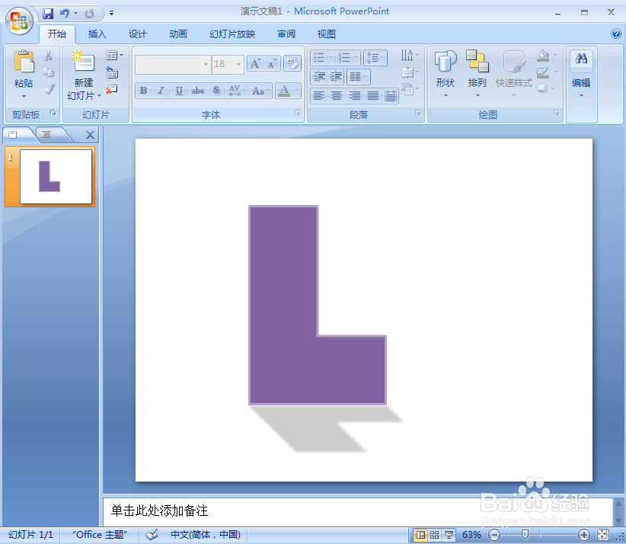Toggle Underline formatting

[179, 91]
